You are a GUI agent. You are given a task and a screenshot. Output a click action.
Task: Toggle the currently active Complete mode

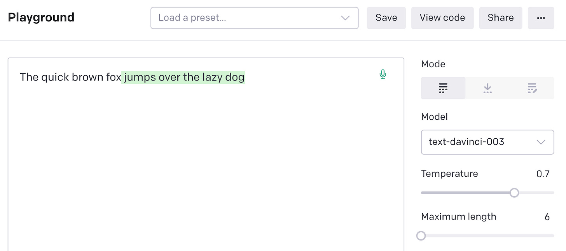tap(443, 88)
